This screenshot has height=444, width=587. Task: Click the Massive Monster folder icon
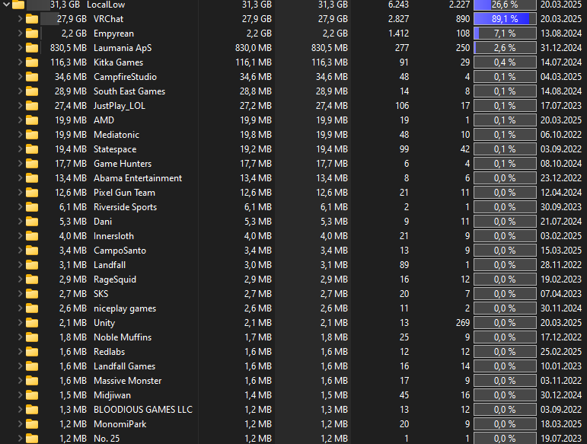pyautogui.click(x=32, y=381)
